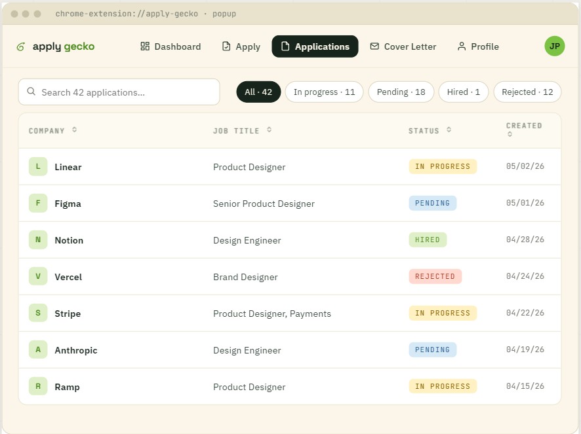
Task: Open the JP profile avatar
Action: tap(554, 46)
